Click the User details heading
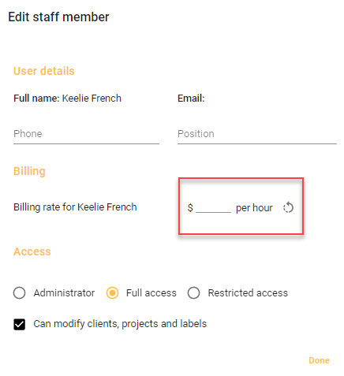This screenshot has height=376, width=344. point(44,71)
